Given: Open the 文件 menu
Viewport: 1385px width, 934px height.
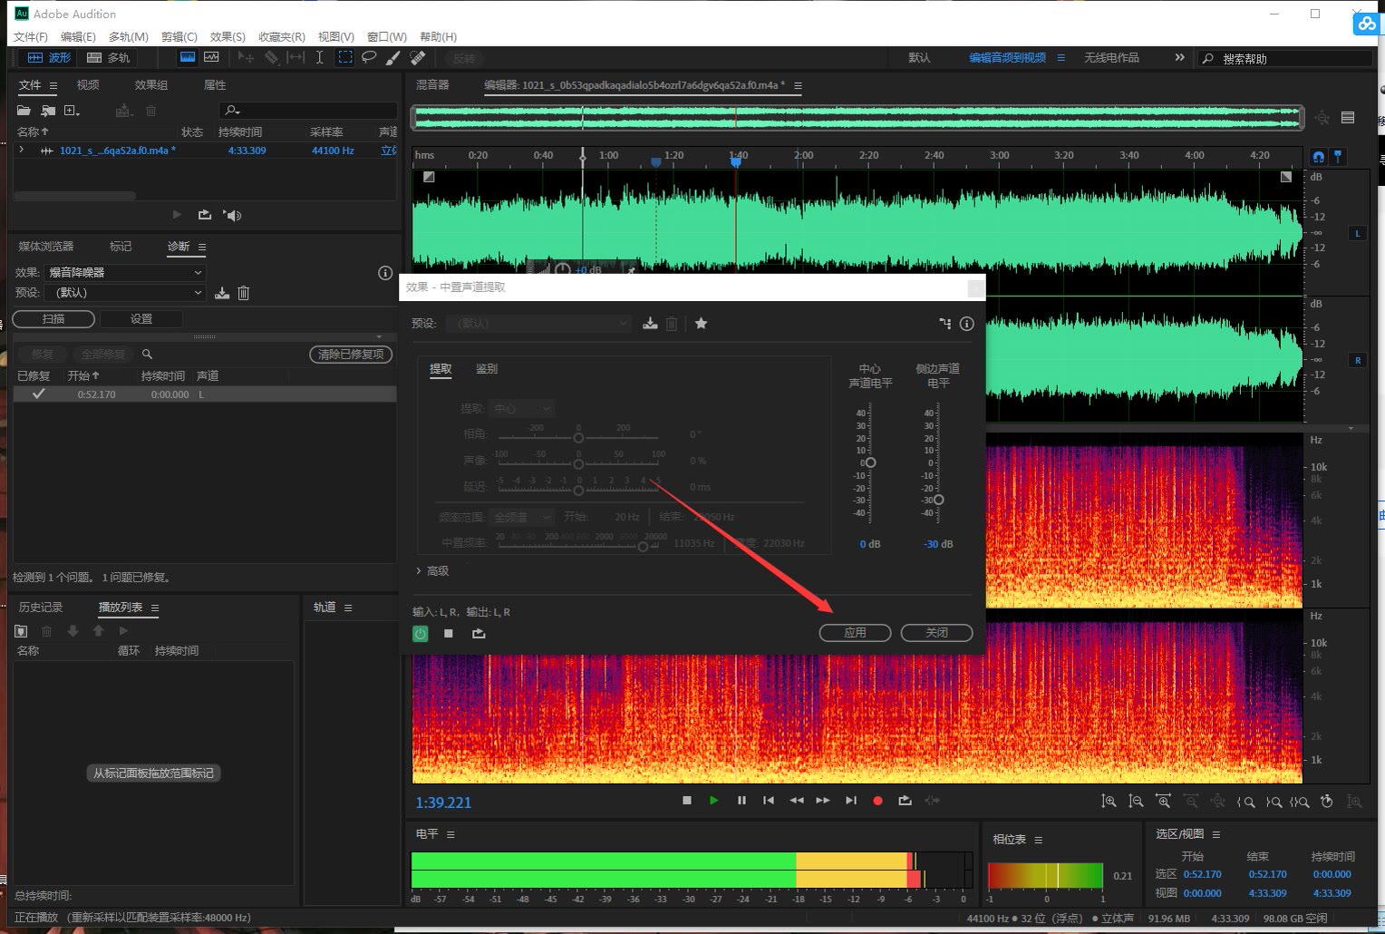Looking at the screenshot, I should click(30, 36).
